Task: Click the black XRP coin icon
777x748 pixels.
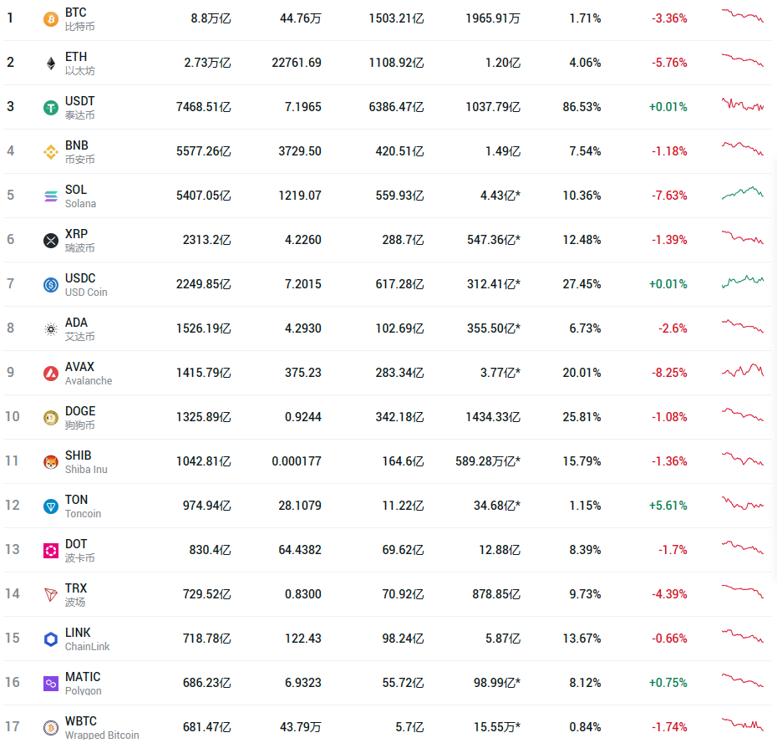Action: click(x=51, y=240)
